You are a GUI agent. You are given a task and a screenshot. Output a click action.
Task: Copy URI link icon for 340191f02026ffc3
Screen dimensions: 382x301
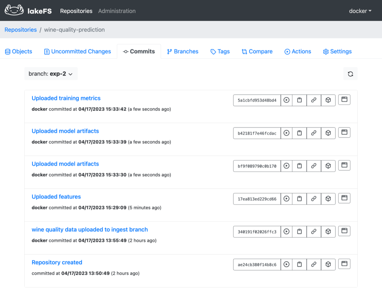coord(314,232)
